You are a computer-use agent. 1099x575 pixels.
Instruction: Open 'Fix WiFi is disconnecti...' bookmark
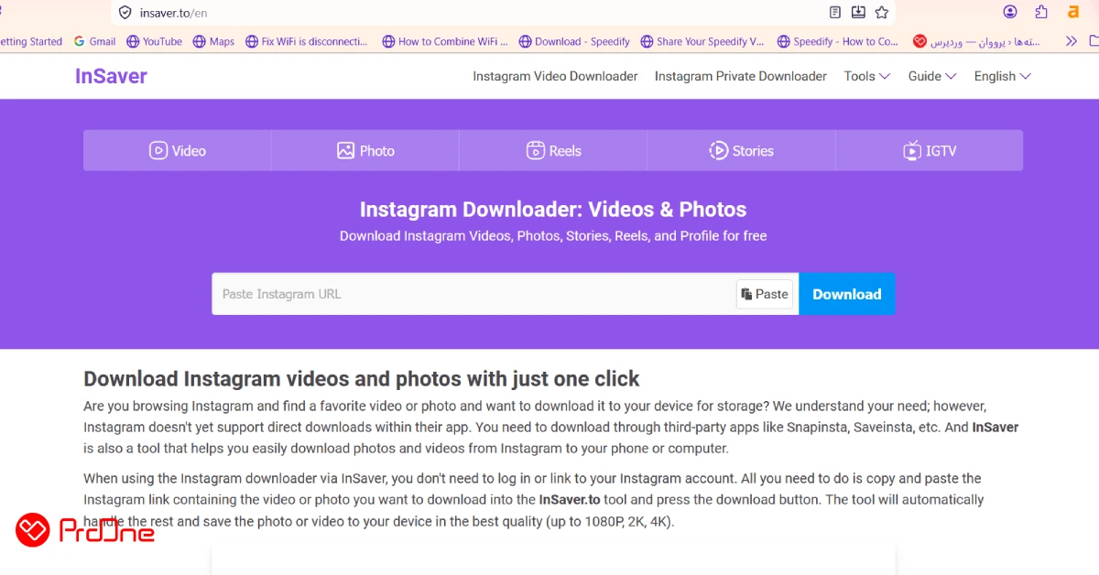tap(306, 41)
